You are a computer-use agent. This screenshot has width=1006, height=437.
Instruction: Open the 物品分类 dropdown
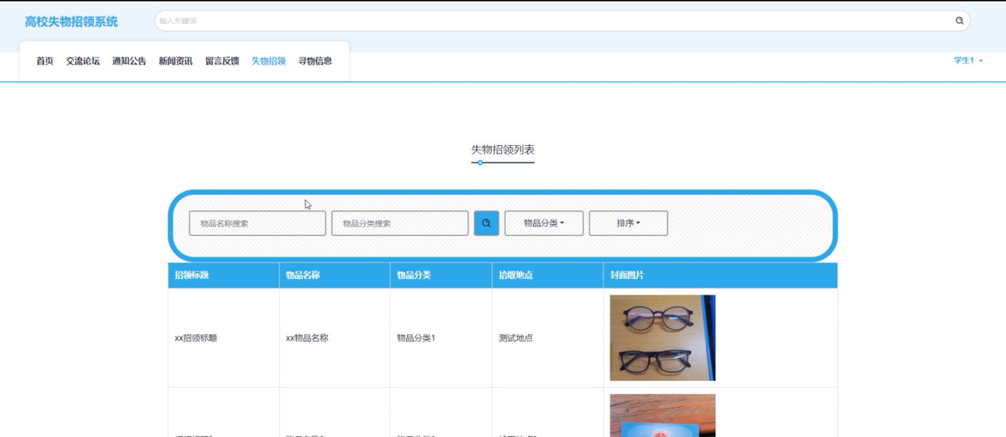(x=544, y=223)
